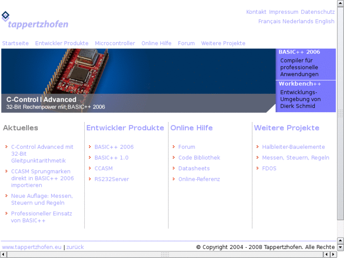Open Microcontroller navigation item
Image resolution: width=344 pixels, height=258 pixels.
(115, 43)
